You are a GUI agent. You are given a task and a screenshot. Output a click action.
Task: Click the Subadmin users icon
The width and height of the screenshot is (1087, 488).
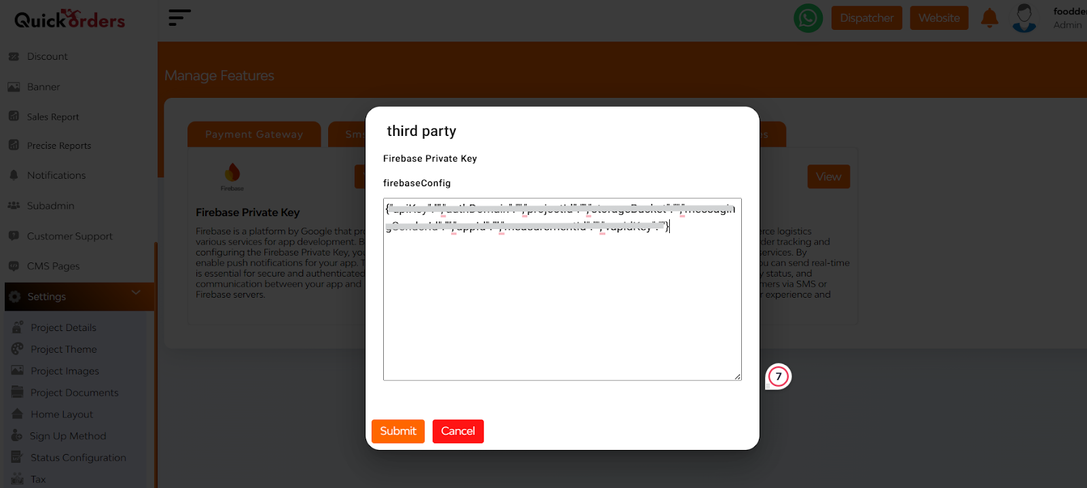coord(14,205)
